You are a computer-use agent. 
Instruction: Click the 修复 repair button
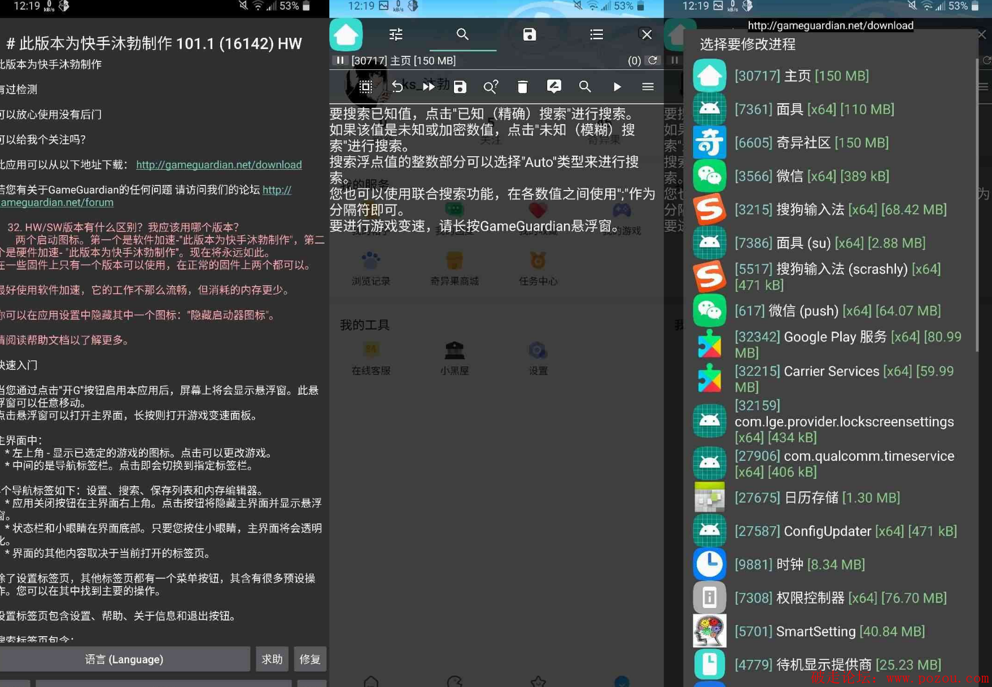[x=310, y=659]
